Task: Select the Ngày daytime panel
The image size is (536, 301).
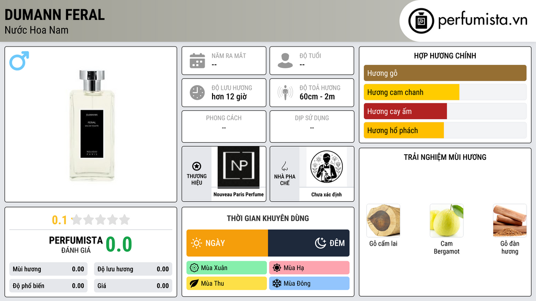Action: click(227, 243)
